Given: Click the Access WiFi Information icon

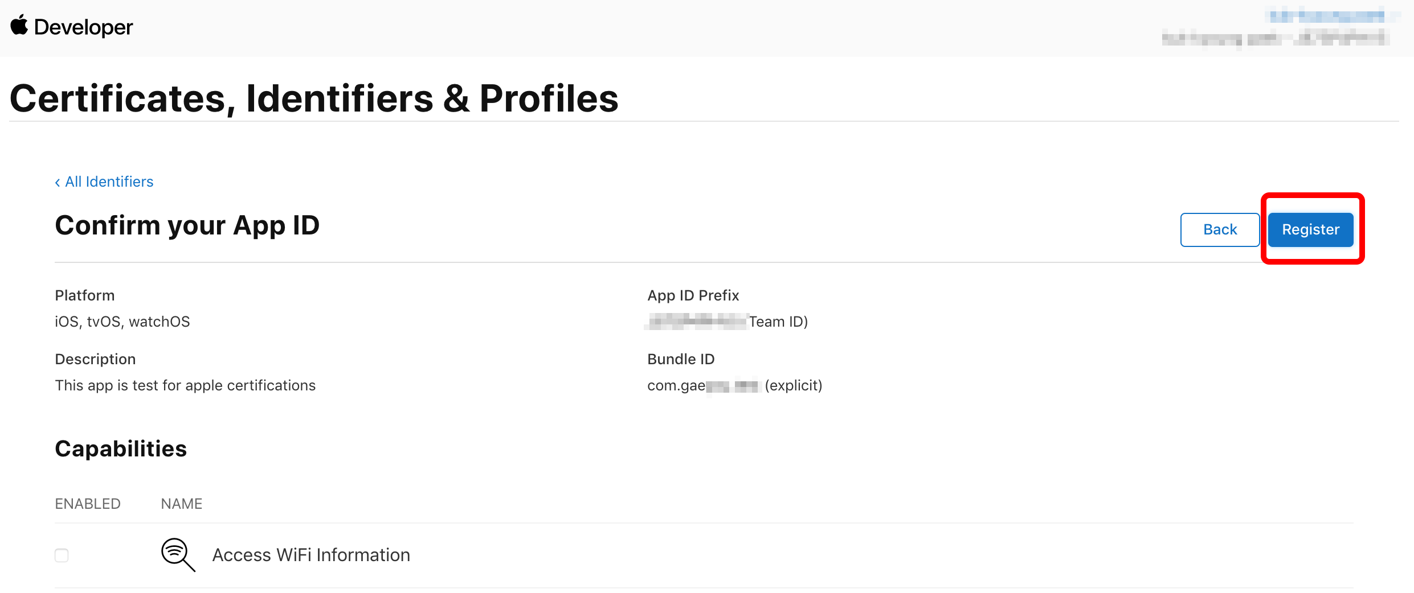Looking at the screenshot, I should click(x=178, y=555).
